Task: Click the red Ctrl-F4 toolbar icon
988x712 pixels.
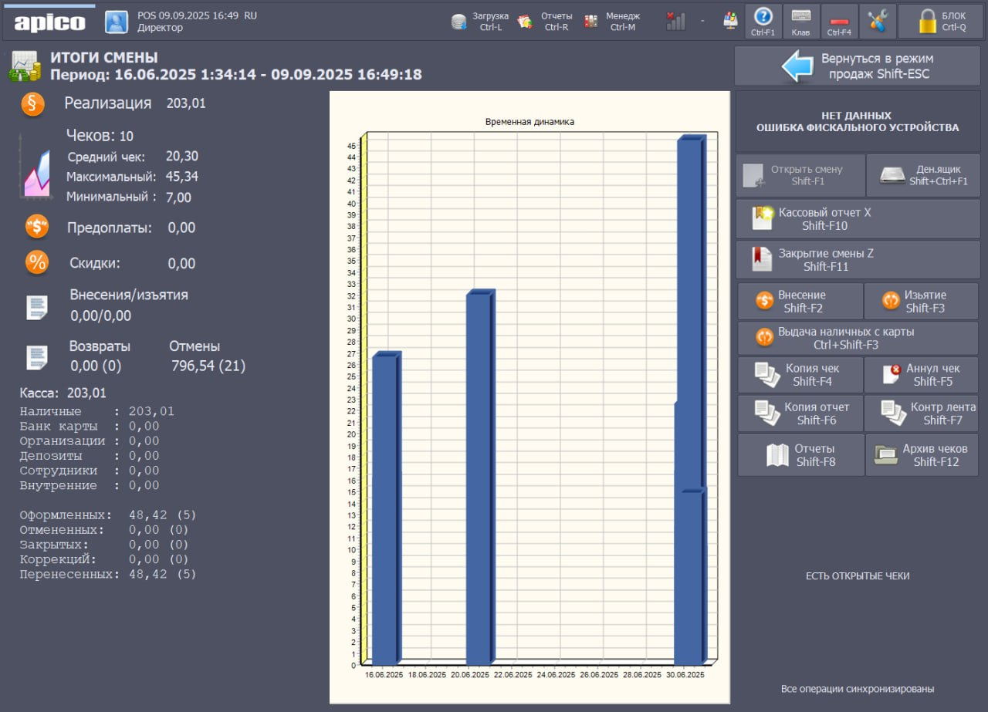Action: tap(839, 22)
